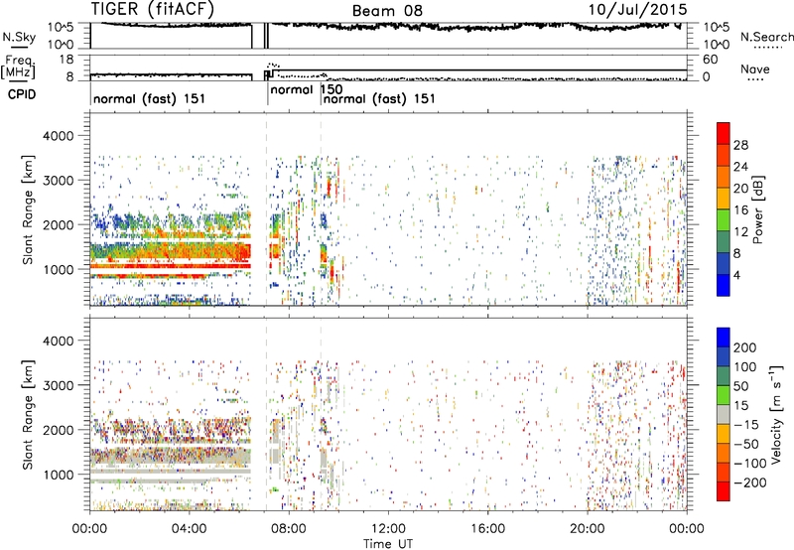Click the 'Nave' legend label

pos(755,69)
